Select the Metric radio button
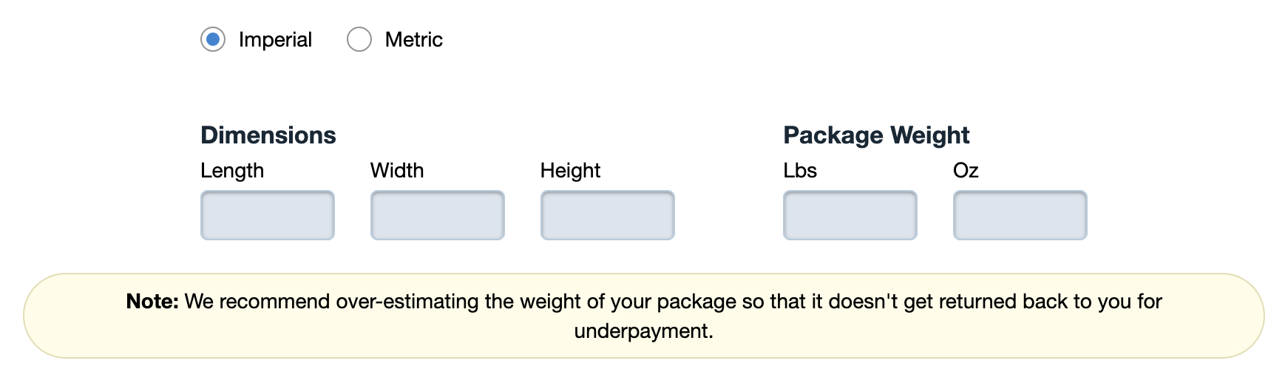1288x383 pixels. [359, 39]
